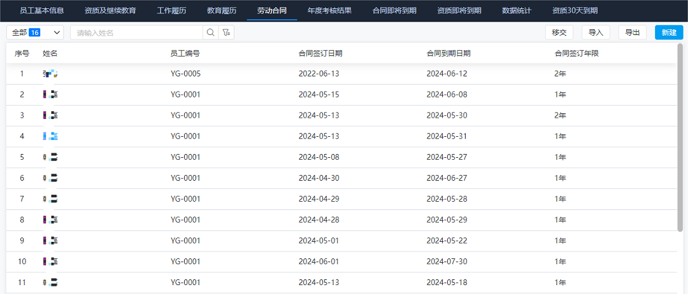Screen dimensions: 688x294
Task: Open the 资质即将到期 tab
Action: [459, 11]
